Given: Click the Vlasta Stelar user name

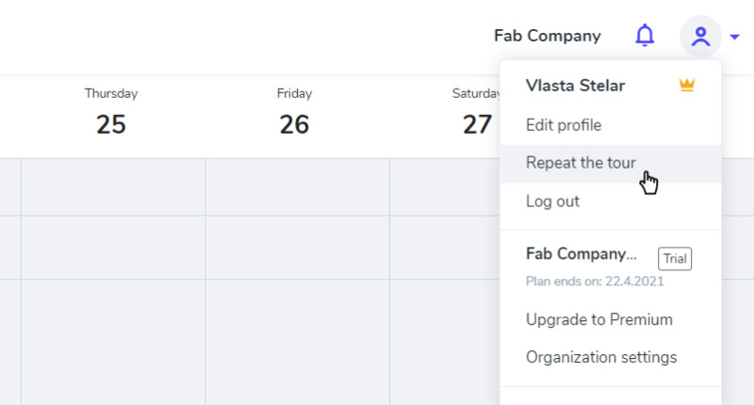Looking at the screenshot, I should point(576,86).
